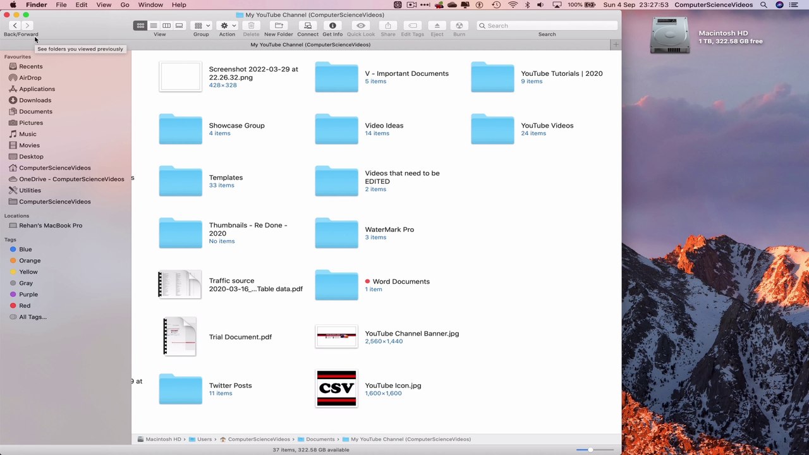
Task: Switch Finder to list view
Action: 153,25
